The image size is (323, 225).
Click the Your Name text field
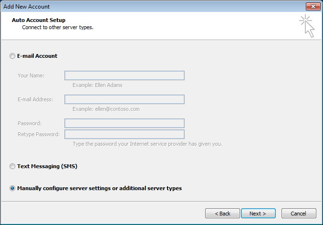(124, 75)
